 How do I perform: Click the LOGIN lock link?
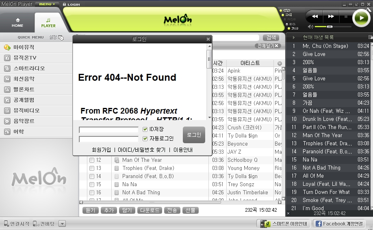(72, 4)
